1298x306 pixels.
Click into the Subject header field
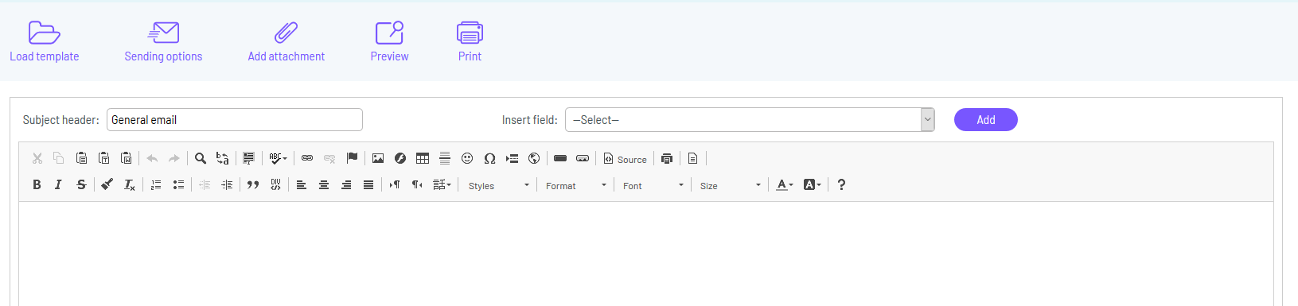coord(235,120)
